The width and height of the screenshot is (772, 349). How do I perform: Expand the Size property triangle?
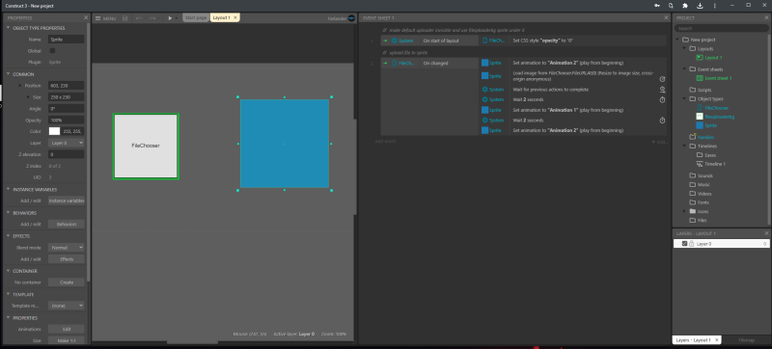tap(29, 97)
